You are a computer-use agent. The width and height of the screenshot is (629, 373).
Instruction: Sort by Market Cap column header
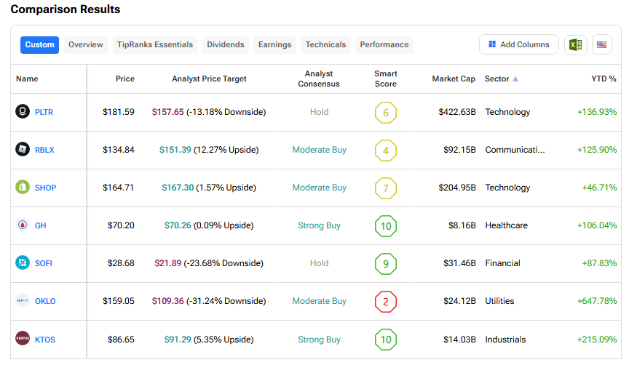(x=453, y=79)
